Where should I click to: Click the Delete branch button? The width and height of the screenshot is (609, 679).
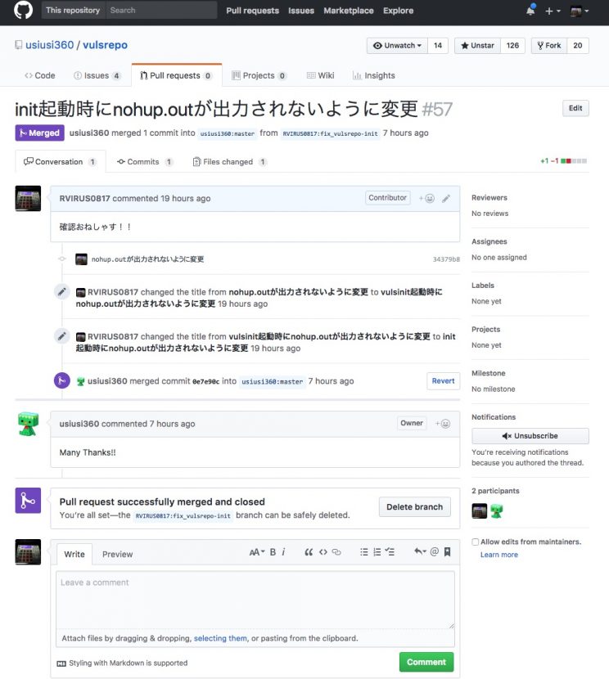coord(414,507)
